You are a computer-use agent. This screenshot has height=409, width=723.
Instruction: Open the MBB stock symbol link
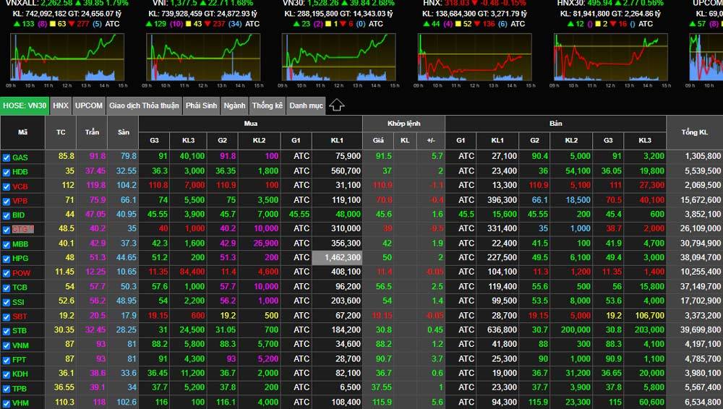tap(20, 244)
